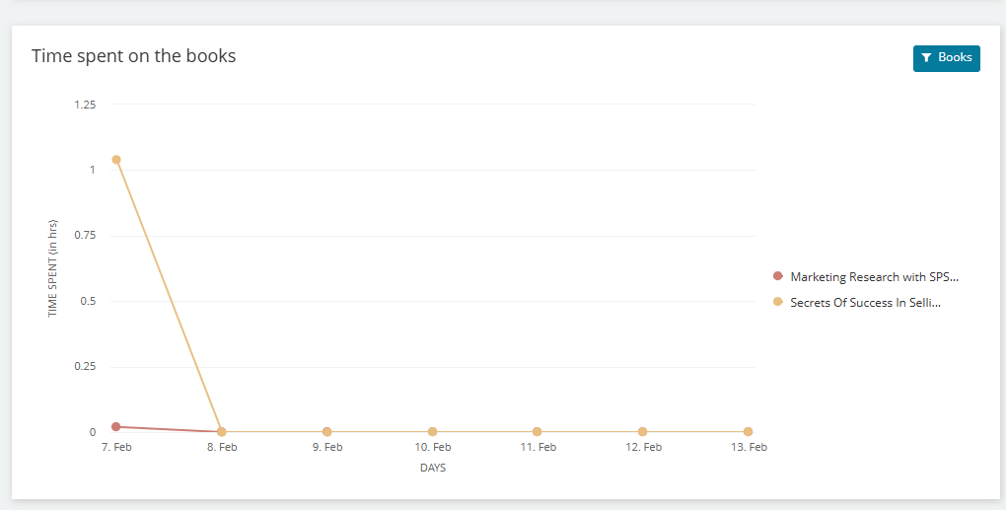Toggle the Marketing Research with SPS legend series
The width and height of the screenshot is (1006, 510).
coord(874,277)
